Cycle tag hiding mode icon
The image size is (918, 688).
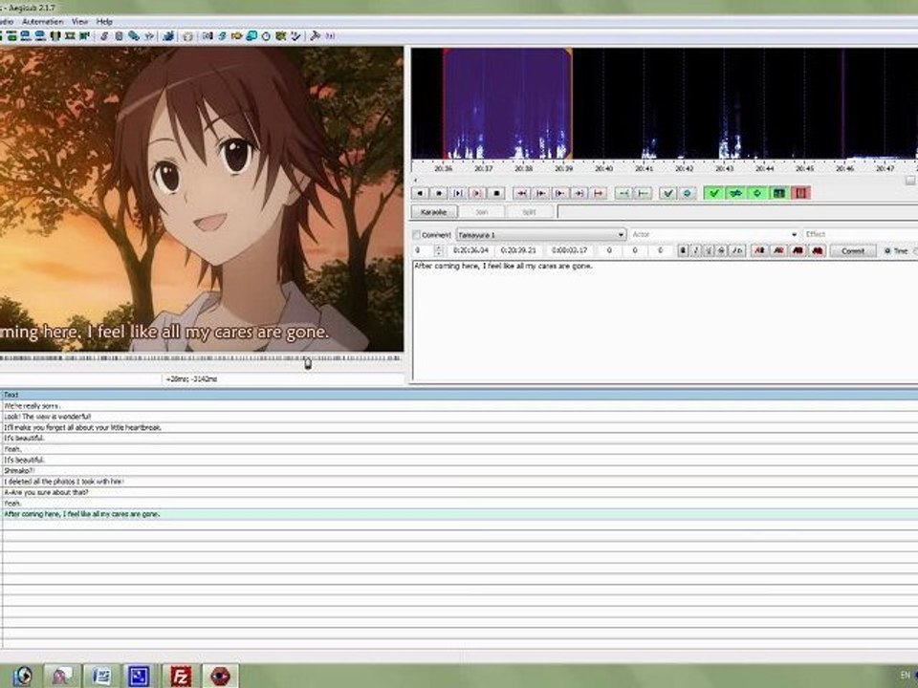point(330,36)
